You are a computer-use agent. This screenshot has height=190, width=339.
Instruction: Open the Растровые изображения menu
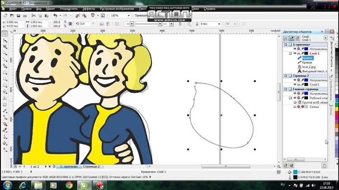pyautogui.click(x=117, y=9)
